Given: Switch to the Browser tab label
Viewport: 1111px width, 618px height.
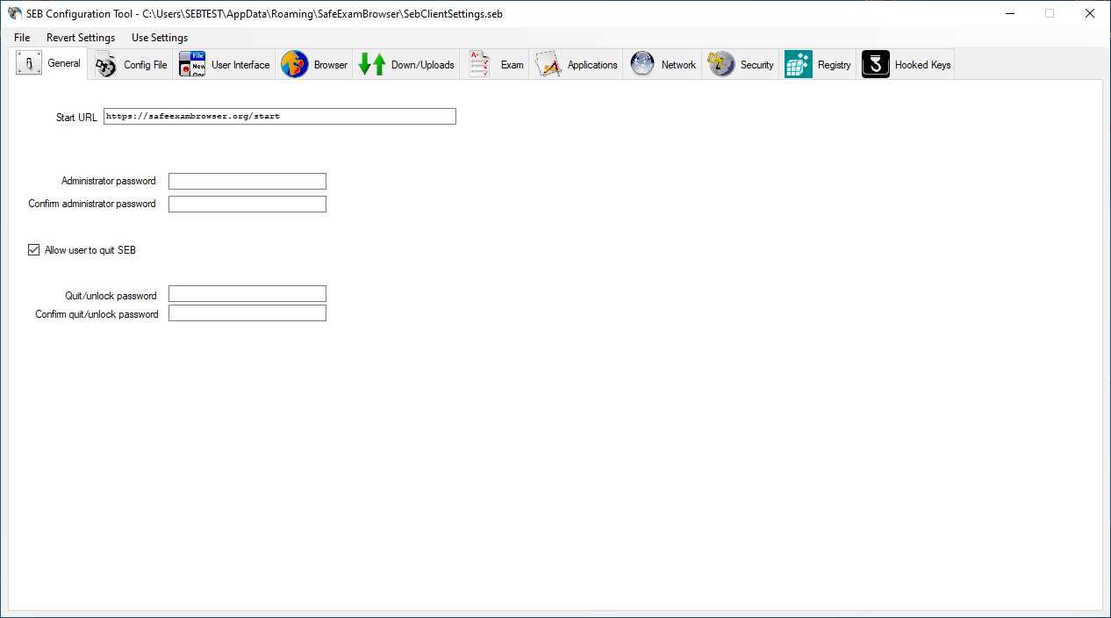Looking at the screenshot, I should click(x=331, y=65).
